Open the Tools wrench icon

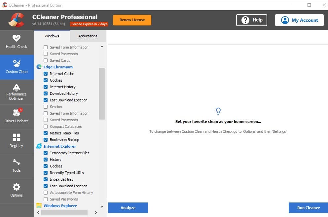tap(17, 162)
